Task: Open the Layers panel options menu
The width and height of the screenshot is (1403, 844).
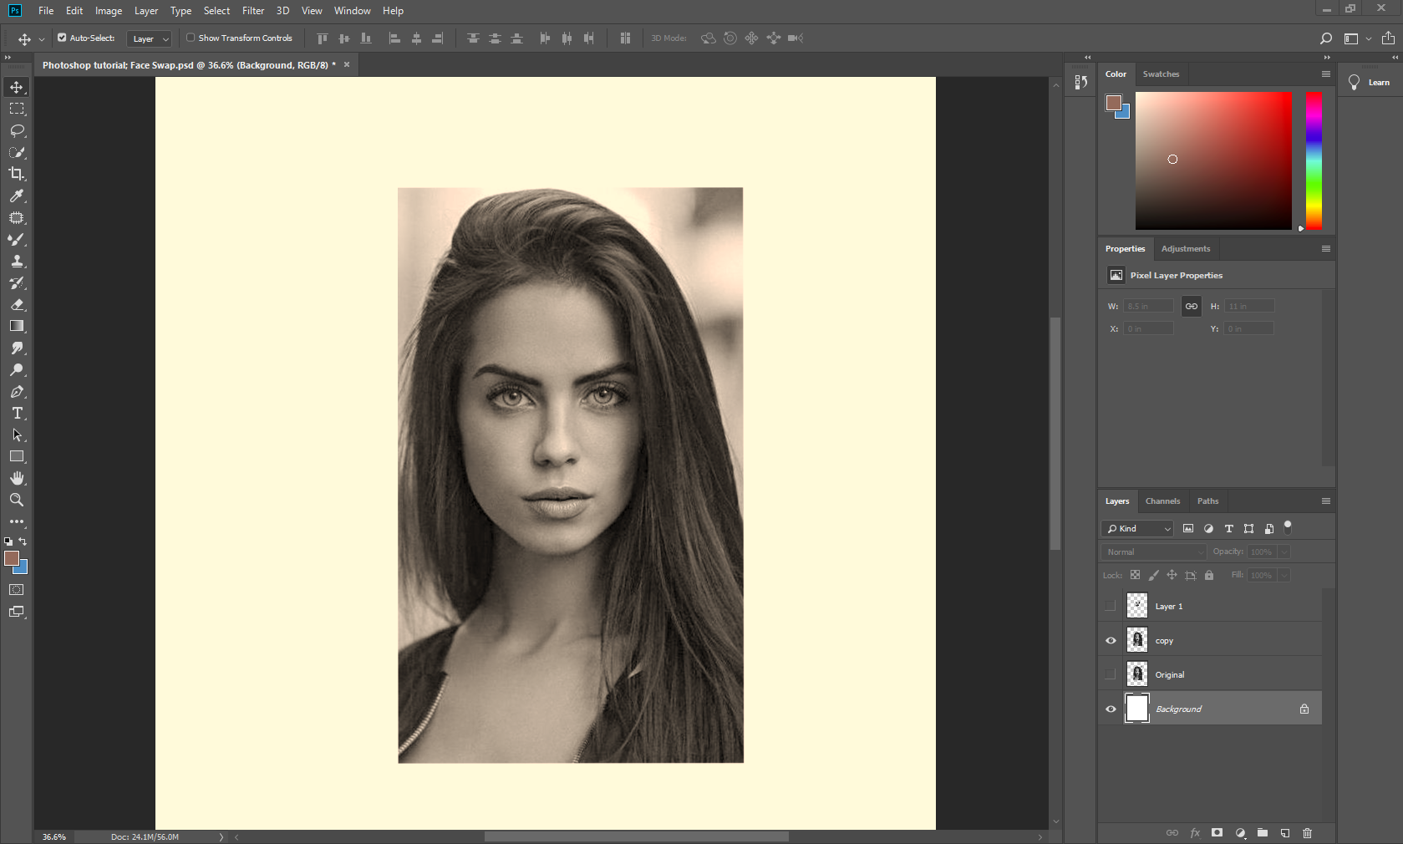Action: [1326, 501]
